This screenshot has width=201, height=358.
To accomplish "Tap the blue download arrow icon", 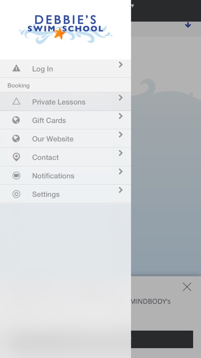I will pyautogui.click(x=188, y=25).
